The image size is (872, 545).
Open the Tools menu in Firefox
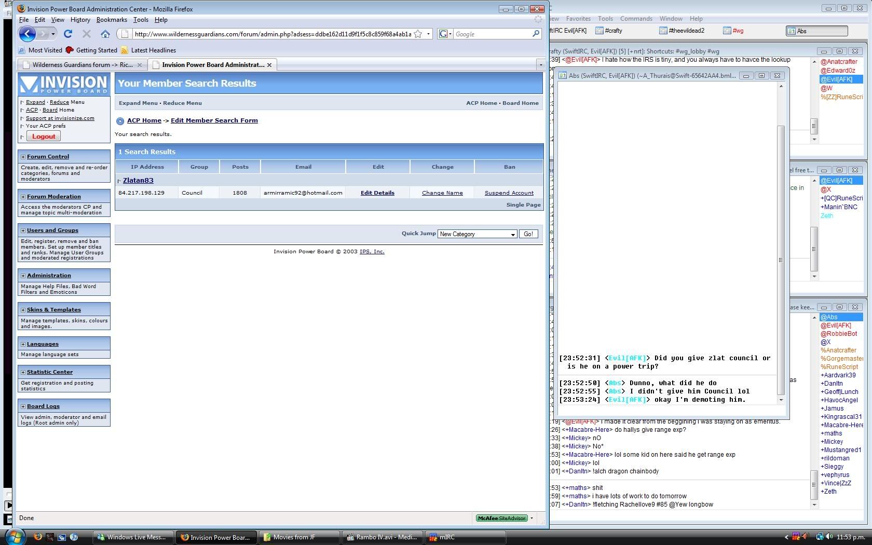(141, 20)
